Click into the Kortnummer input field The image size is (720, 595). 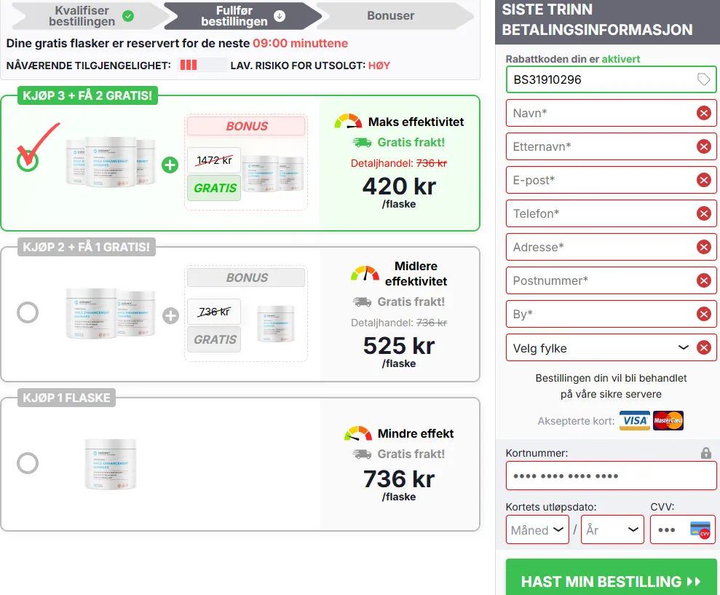[610, 476]
